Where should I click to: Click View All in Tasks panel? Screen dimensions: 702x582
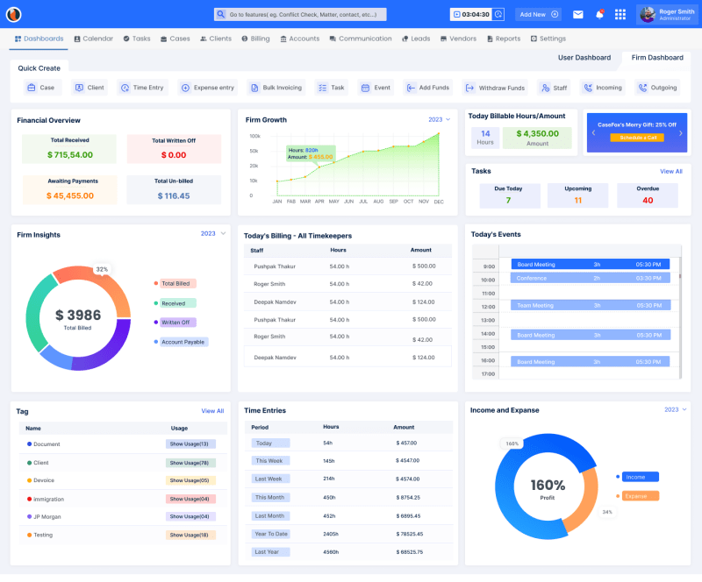point(670,171)
